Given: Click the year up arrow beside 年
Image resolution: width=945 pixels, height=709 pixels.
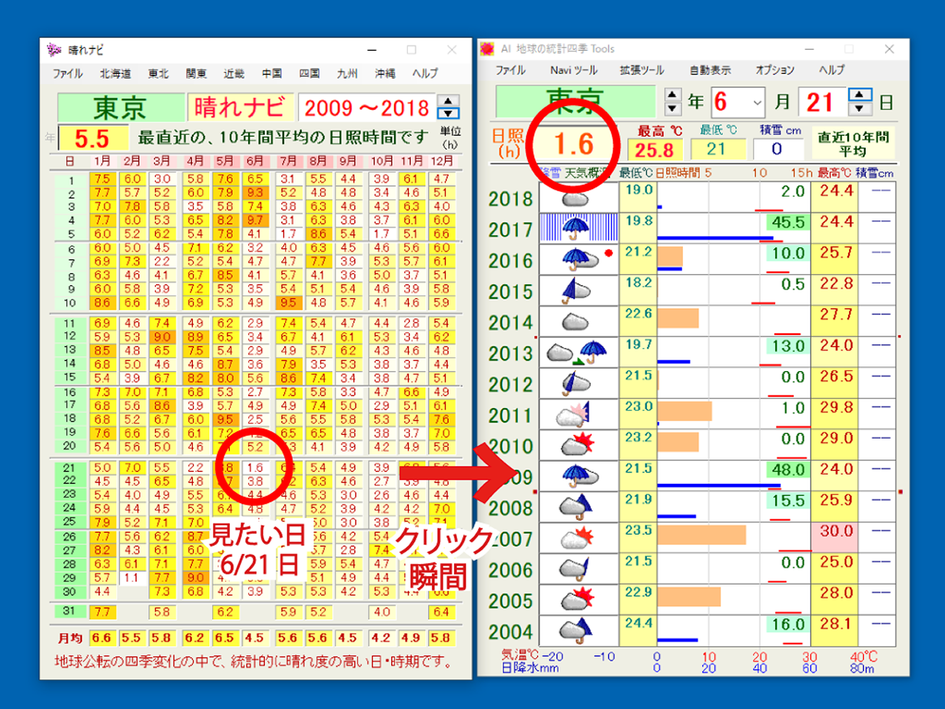Looking at the screenshot, I should 672,94.
